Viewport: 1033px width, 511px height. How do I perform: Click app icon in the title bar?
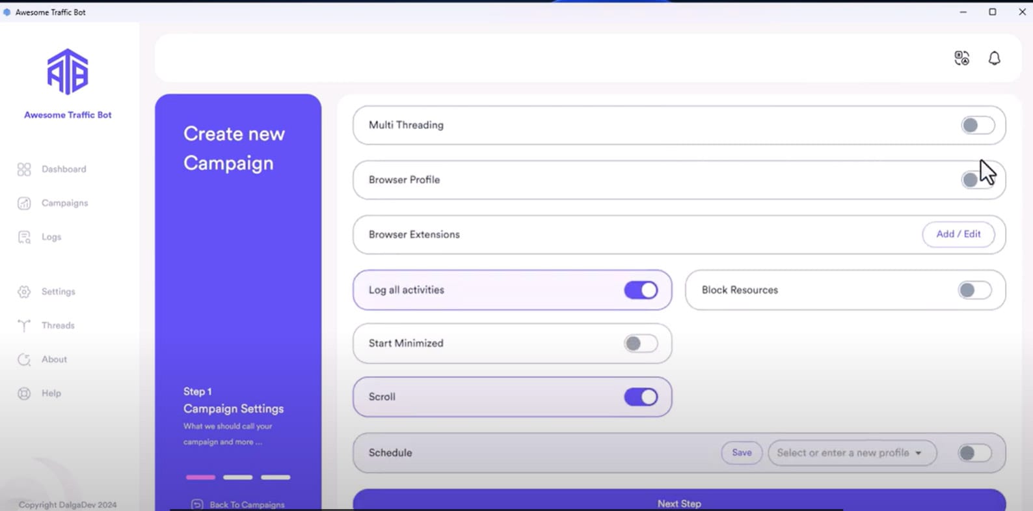(x=7, y=12)
